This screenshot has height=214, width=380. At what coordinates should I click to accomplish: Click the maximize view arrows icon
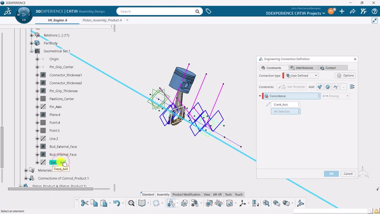(x=375, y=21)
